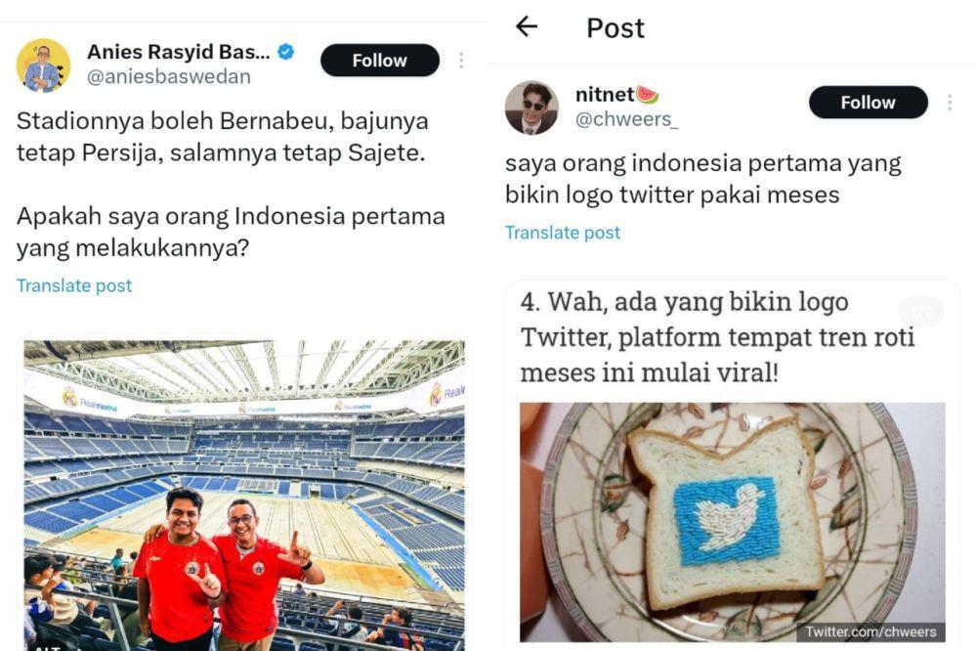The width and height of the screenshot is (977, 651).
Task: Open the three-dot menu on Anies's post
Action: click(461, 61)
